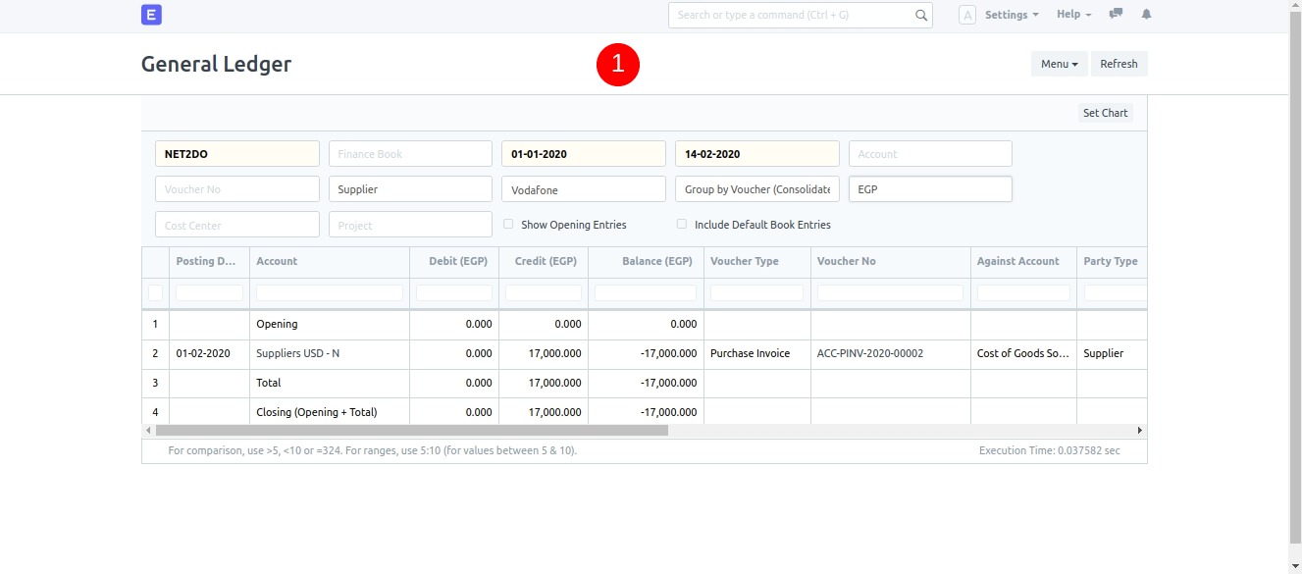
Task: Open the chat messages icon
Action: 1116,15
